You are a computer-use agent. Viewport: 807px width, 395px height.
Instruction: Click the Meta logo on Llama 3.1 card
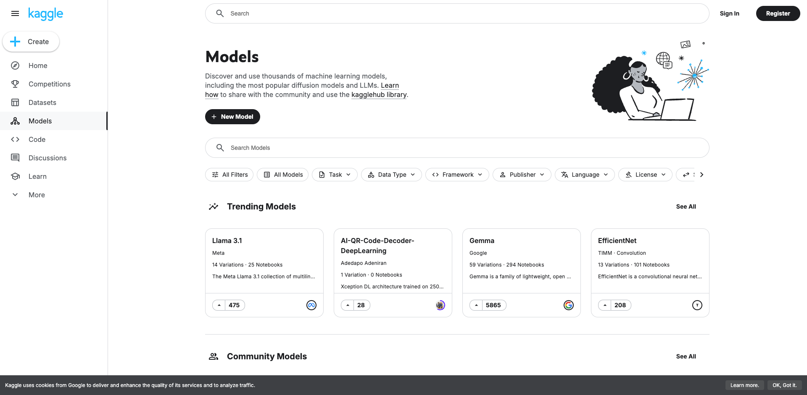(311, 305)
